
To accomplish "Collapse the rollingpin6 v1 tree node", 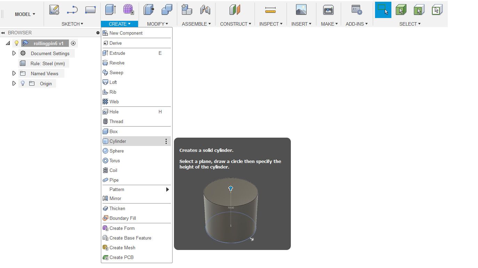I will click(x=8, y=43).
